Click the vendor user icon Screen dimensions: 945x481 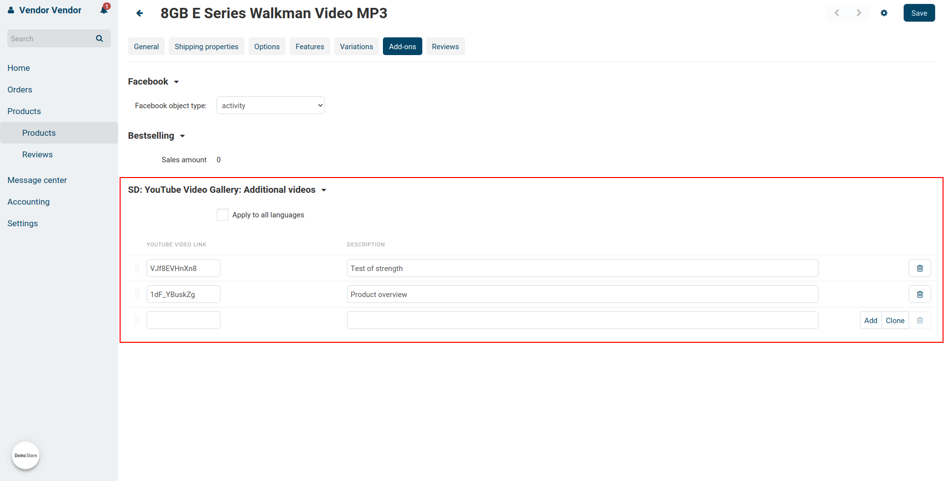tap(11, 10)
